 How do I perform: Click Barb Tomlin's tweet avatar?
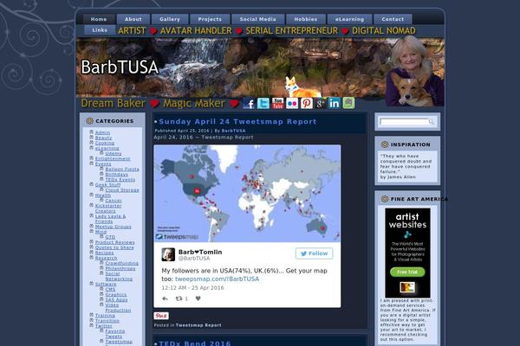click(x=168, y=254)
